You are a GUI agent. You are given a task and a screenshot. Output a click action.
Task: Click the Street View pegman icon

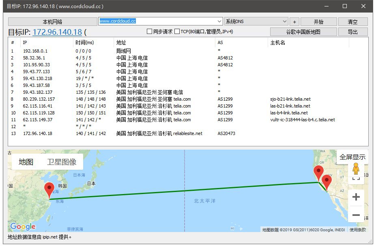point(356,169)
